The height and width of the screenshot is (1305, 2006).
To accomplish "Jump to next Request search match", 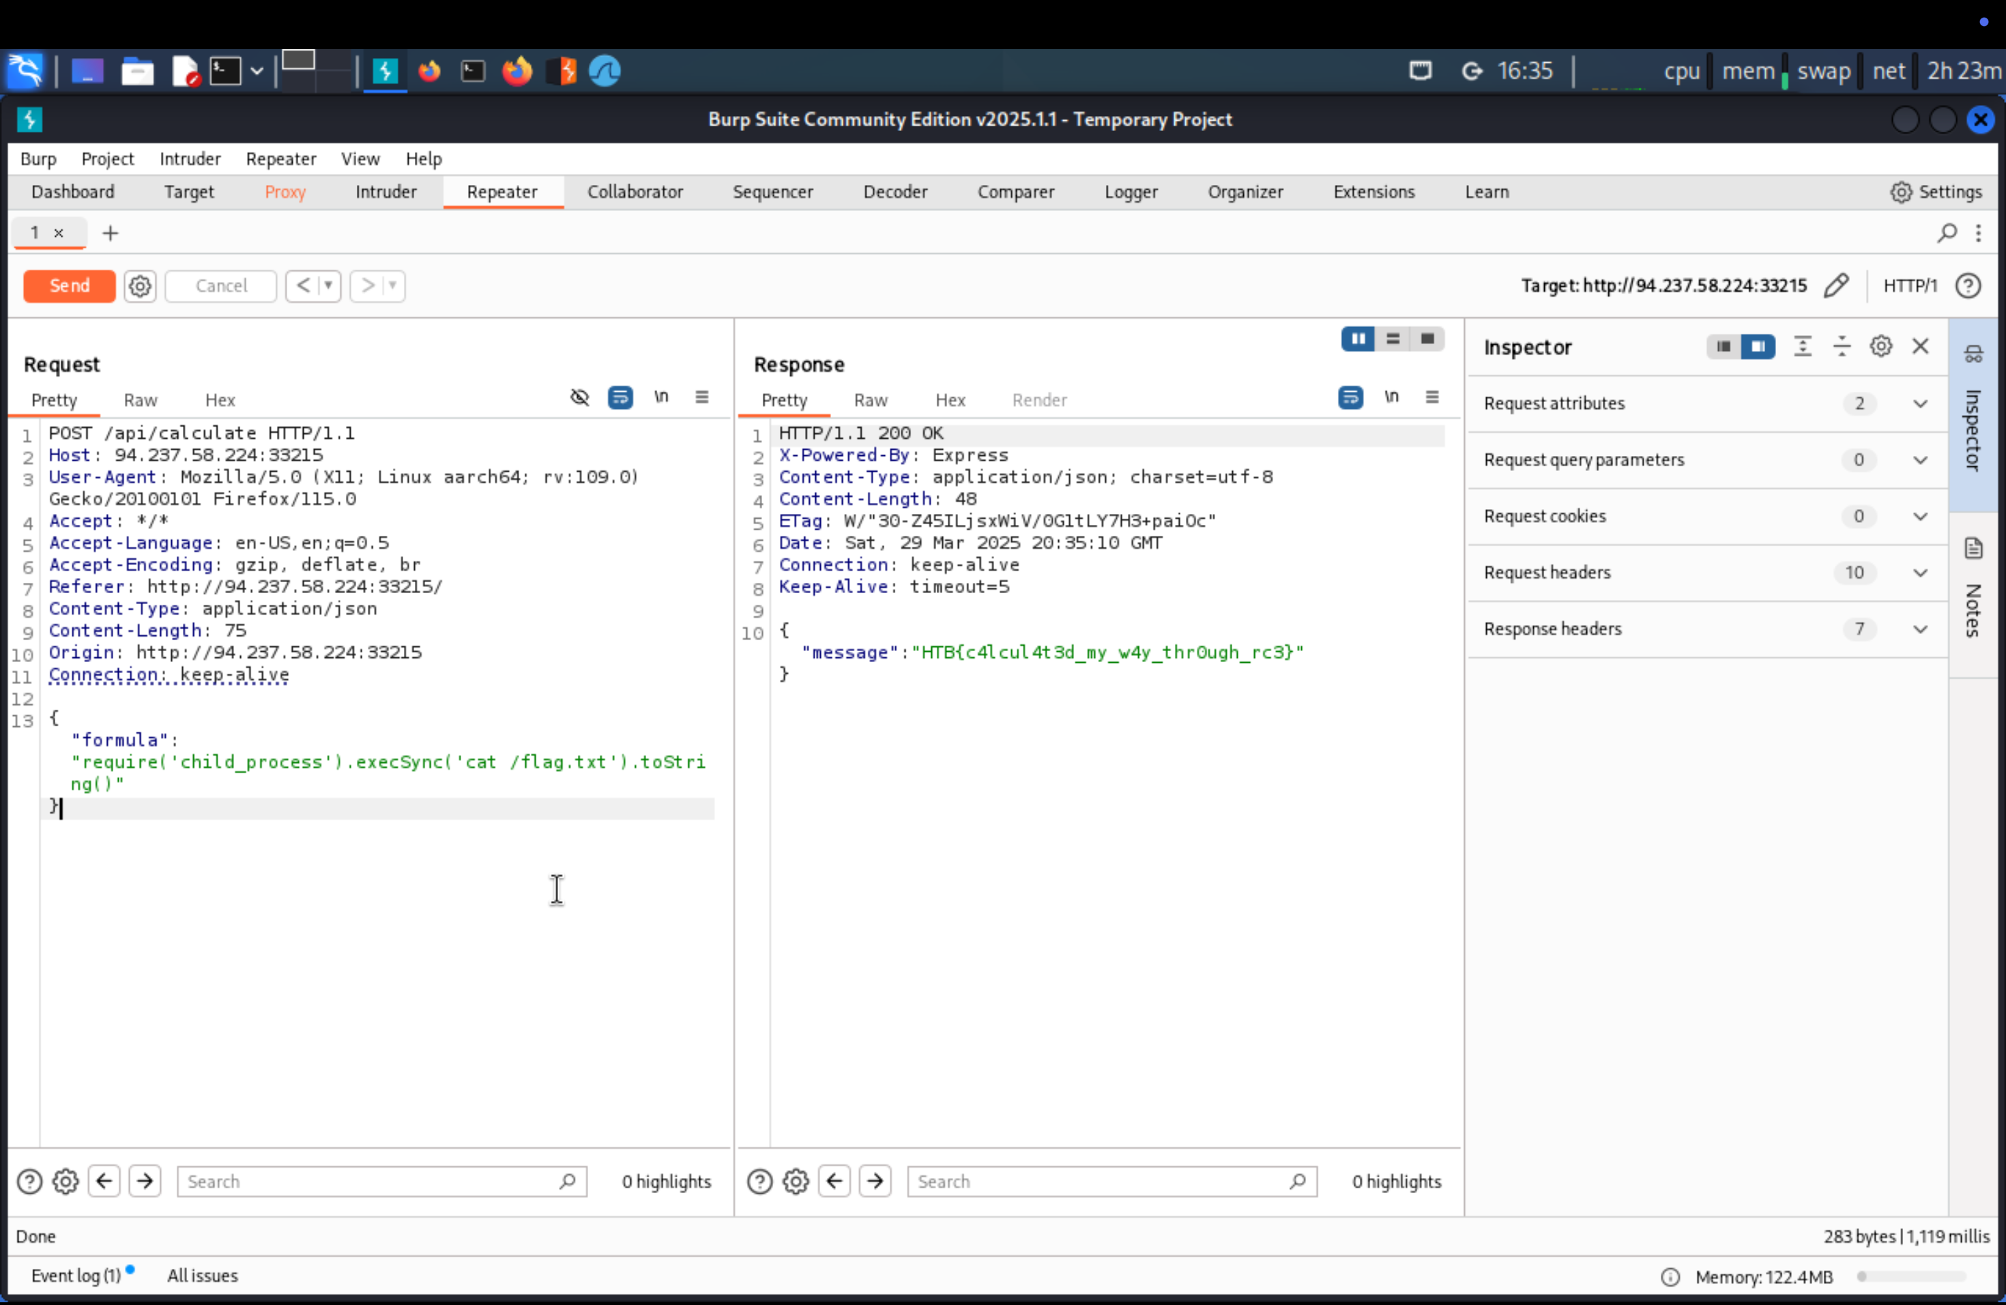I will pyautogui.click(x=145, y=1182).
